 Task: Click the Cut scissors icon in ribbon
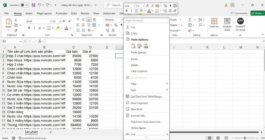click(16, 20)
